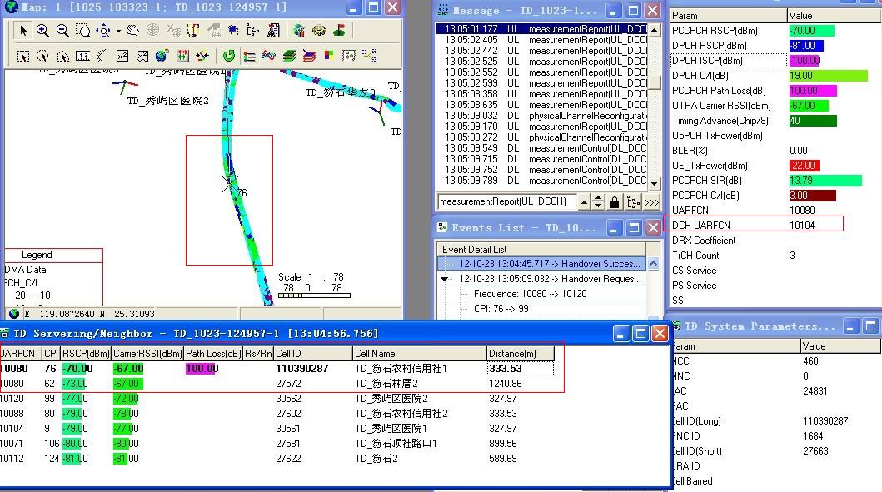The height and width of the screenshot is (492, 882).
Task: Click Cell ID(Long) value 110390287 in System Parameters
Action: tap(825, 421)
